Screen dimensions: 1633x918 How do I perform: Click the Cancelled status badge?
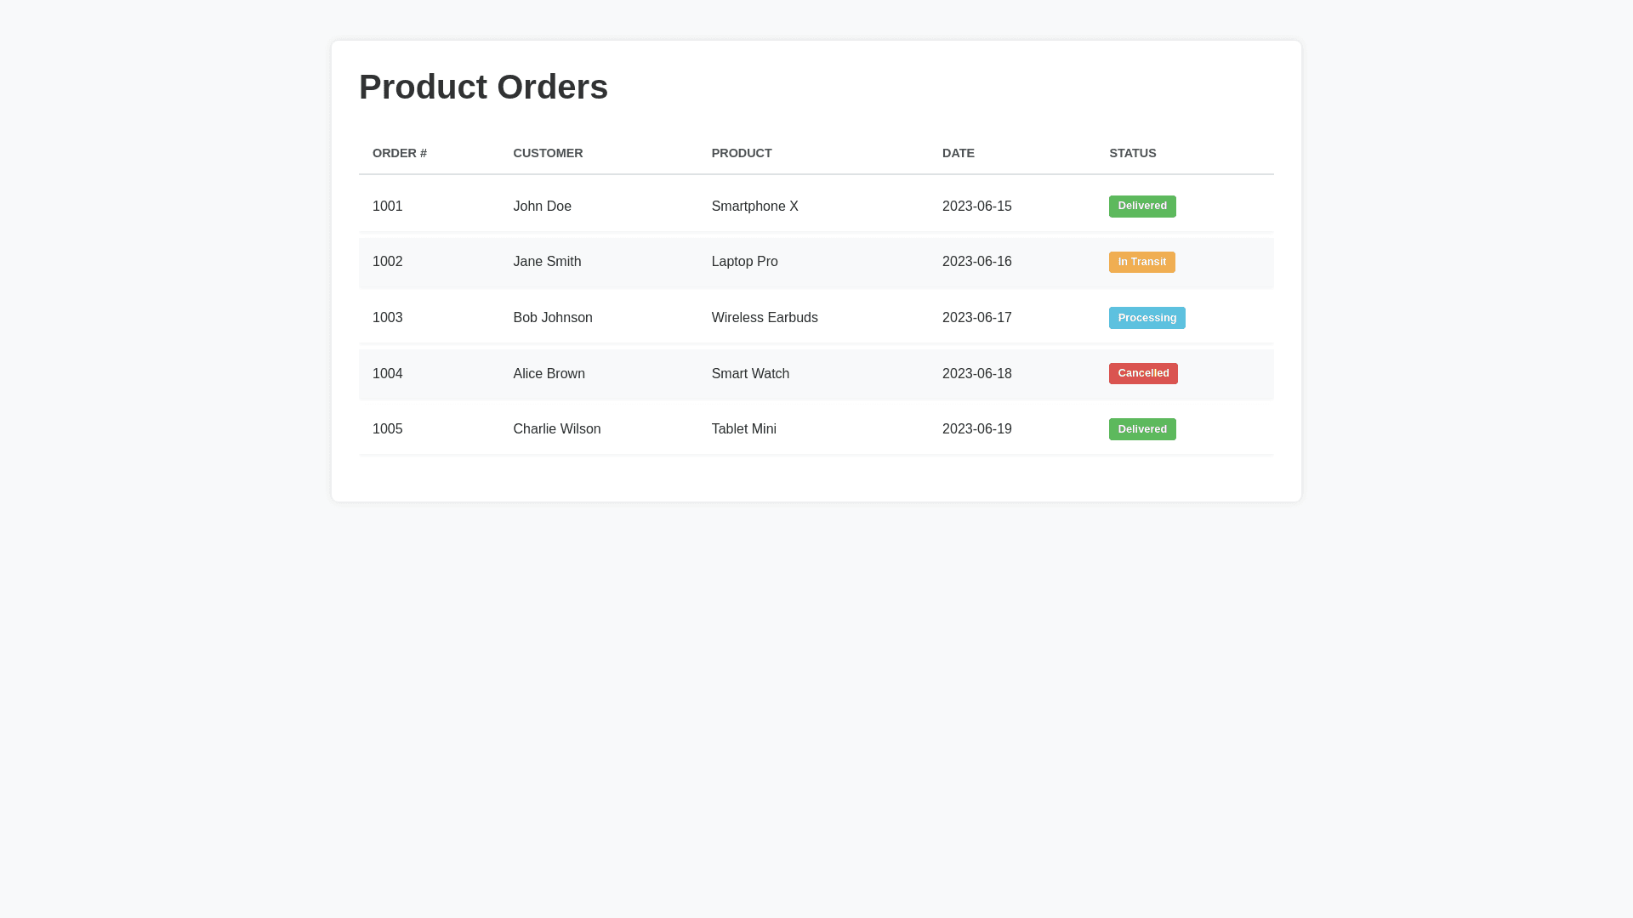click(1143, 374)
